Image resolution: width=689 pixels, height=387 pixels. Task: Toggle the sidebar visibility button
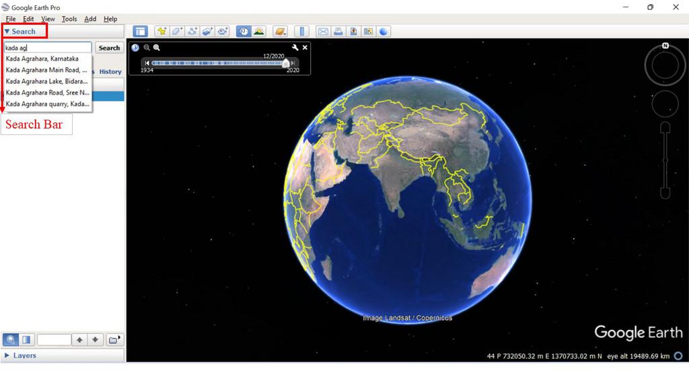pos(140,32)
